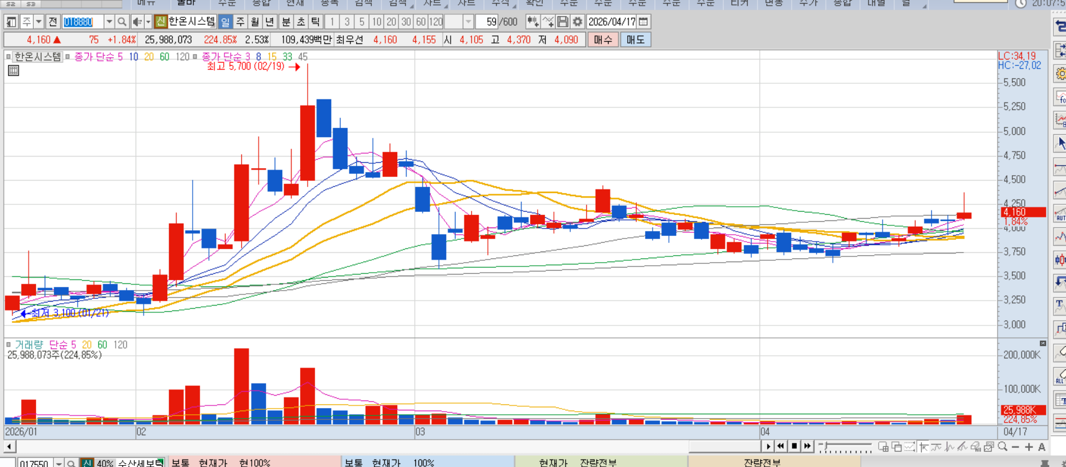
Task: Click the erase drawing icon in right sidebar
Action: click(1060, 352)
